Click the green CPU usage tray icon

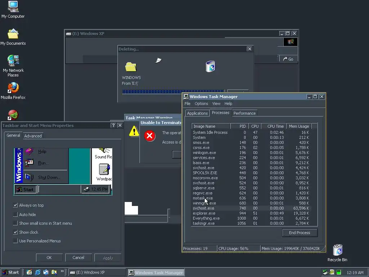click(x=339, y=272)
